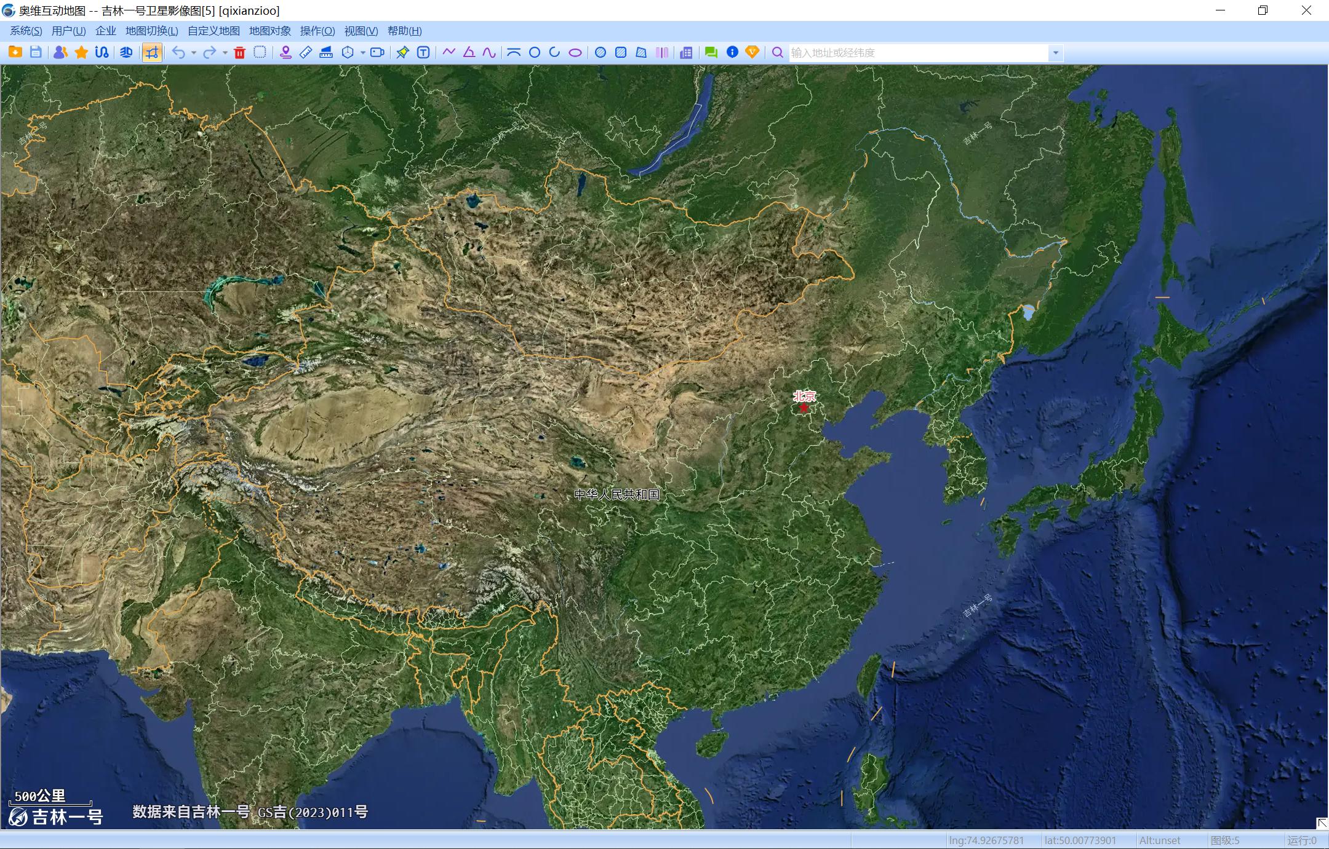1329x849 pixels.
Task: Select the curved line drawing tool
Action: click(489, 52)
